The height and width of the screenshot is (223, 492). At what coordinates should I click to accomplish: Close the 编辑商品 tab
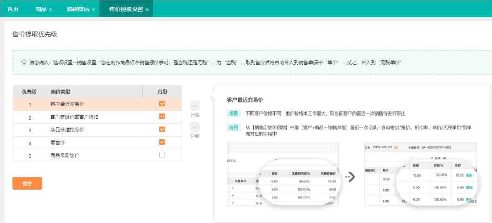click(93, 10)
